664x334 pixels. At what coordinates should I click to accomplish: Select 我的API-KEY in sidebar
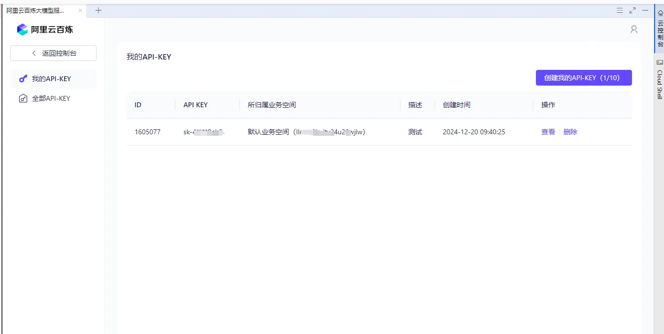click(x=53, y=79)
